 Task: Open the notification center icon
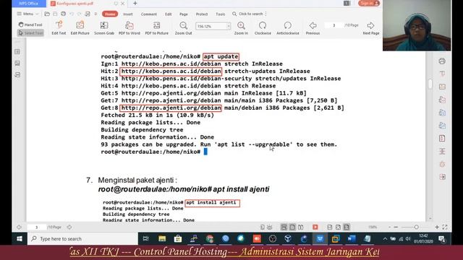[442, 239]
